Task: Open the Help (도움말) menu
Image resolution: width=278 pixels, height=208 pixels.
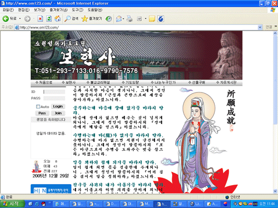Action: (95, 10)
